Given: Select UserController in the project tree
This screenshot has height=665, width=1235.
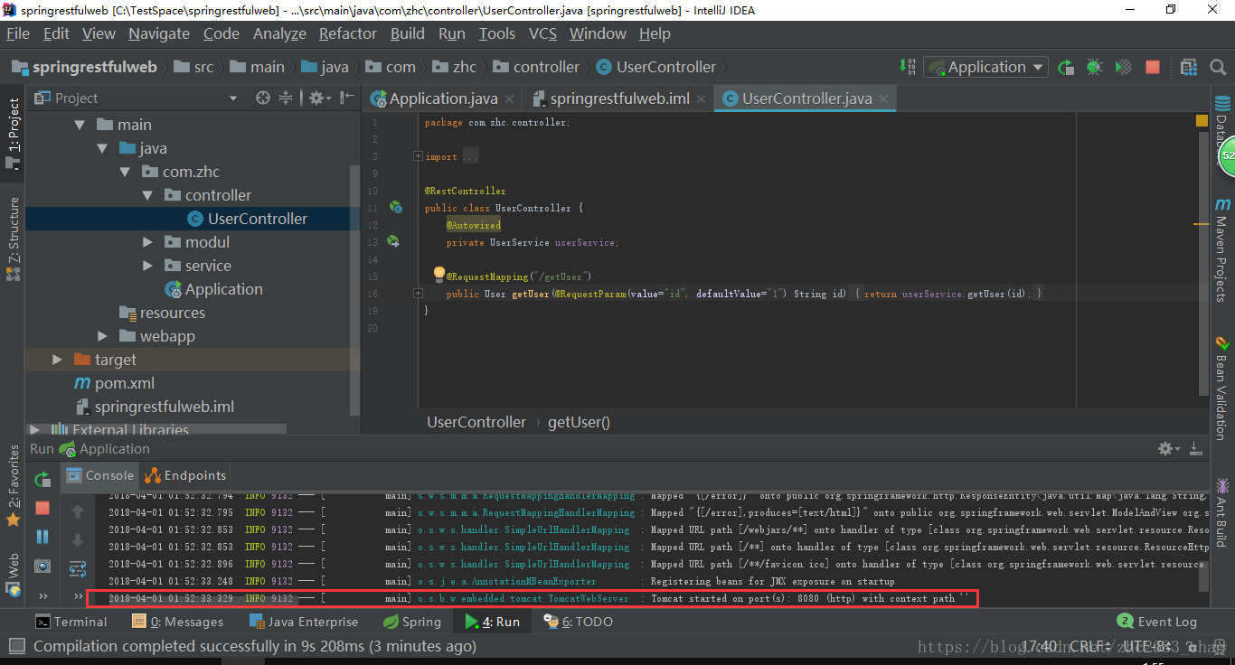Looking at the screenshot, I should (x=257, y=219).
